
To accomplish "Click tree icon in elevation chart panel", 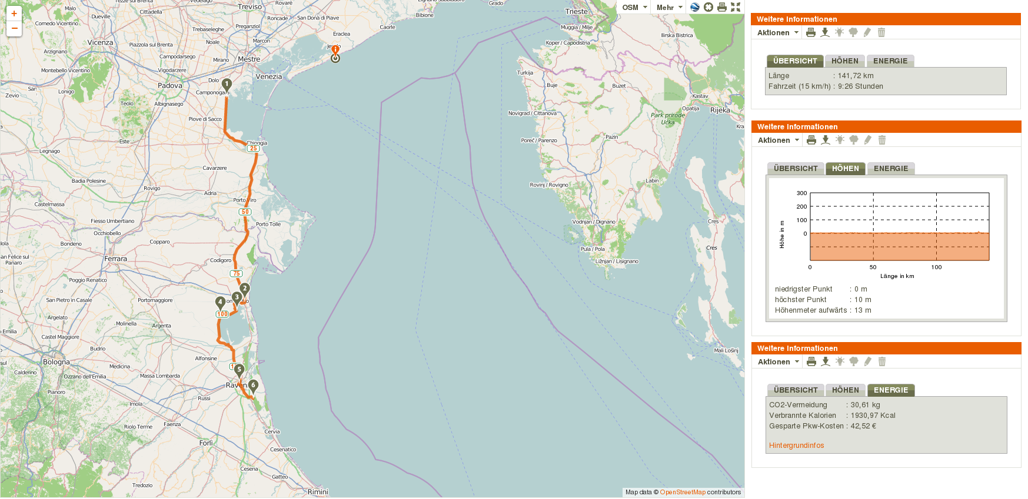I will 854,140.
